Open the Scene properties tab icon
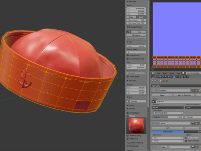 163,77
